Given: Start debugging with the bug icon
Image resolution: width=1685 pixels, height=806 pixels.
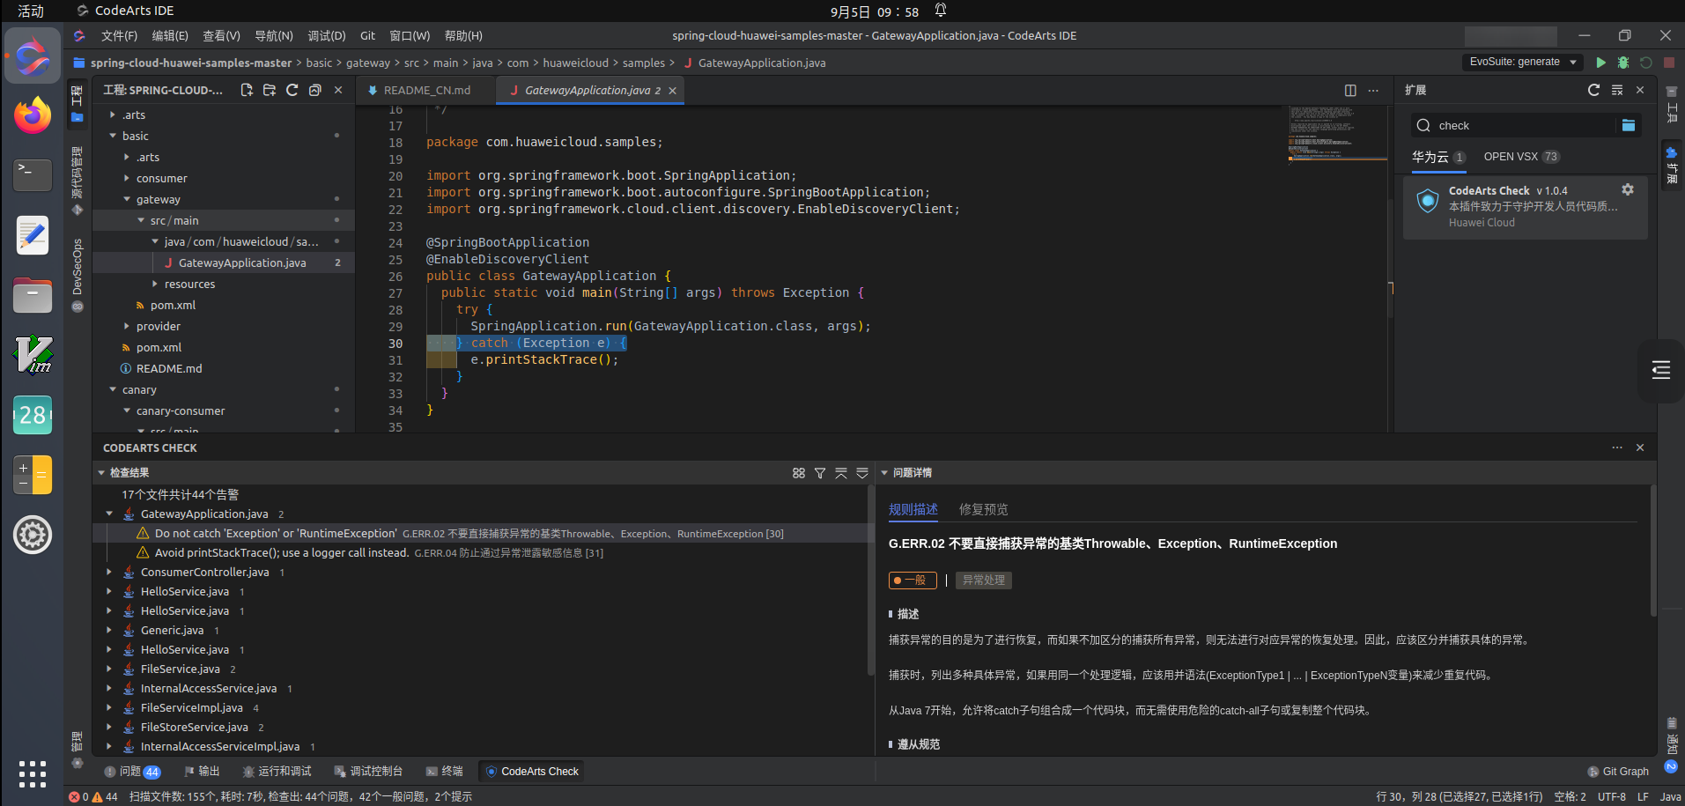Looking at the screenshot, I should point(1623,63).
